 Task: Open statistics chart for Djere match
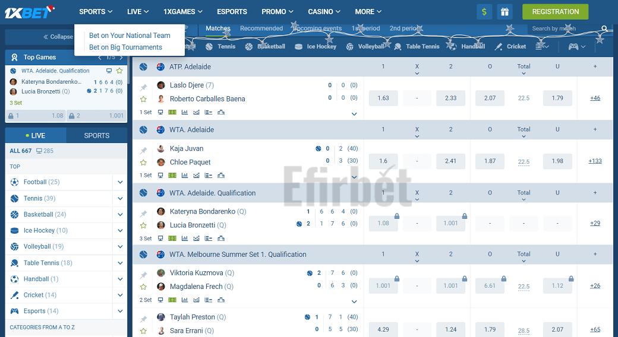tap(184, 112)
